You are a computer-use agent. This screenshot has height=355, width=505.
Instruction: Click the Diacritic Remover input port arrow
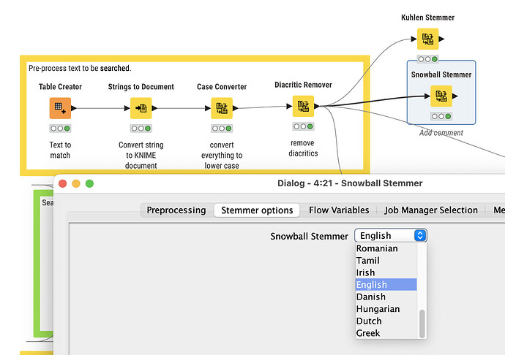[x=289, y=106]
